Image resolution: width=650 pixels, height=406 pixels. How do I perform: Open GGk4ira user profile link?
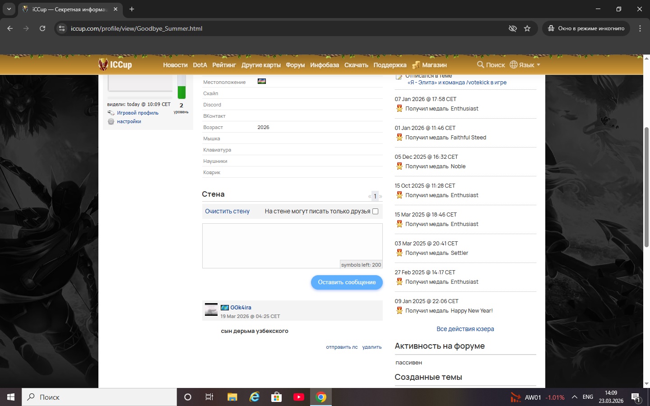coord(241,308)
